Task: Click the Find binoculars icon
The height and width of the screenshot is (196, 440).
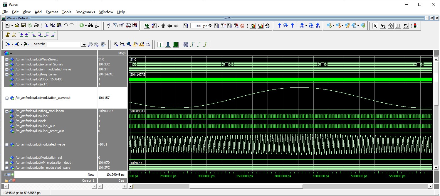Action: (x=90, y=26)
